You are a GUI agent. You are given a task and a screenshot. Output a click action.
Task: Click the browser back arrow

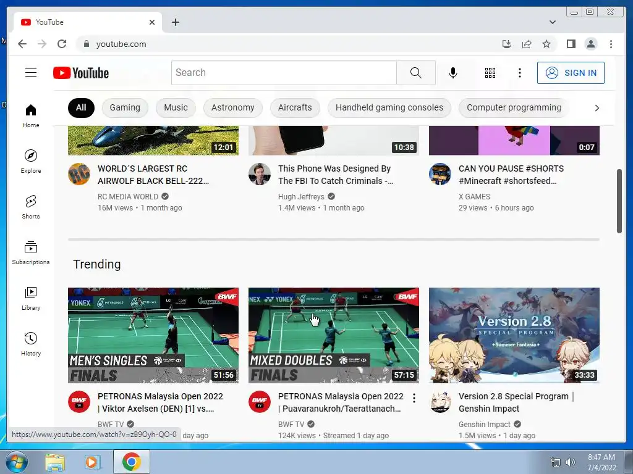[22, 44]
